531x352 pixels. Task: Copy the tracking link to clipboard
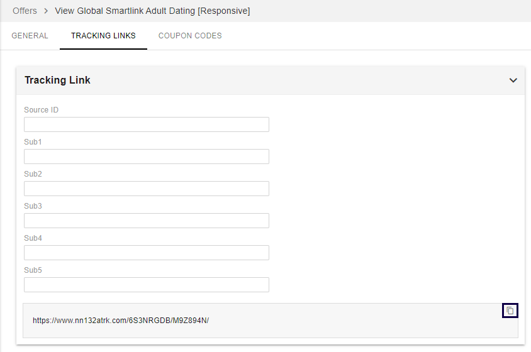pyautogui.click(x=510, y=311)
